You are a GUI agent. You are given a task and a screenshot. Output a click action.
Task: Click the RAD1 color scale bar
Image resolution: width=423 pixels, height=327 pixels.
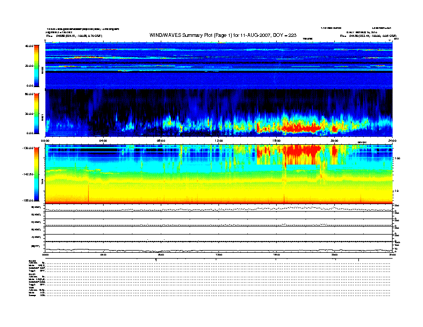tap(36, 113)
